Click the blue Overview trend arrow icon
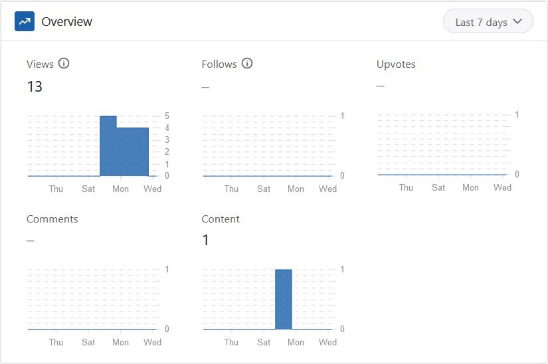This screenshot has width=548, height=364. click(25, 21)
